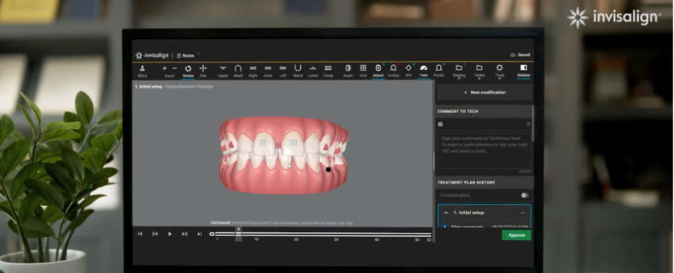The width and height of the screenshot is (674, 273).
Task: Open the Comp view icon
Action: 328,70
